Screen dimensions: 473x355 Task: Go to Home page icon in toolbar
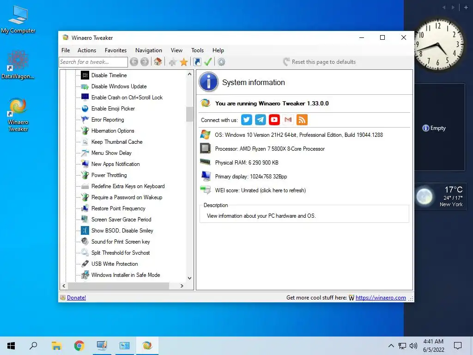tap(158, 62)
